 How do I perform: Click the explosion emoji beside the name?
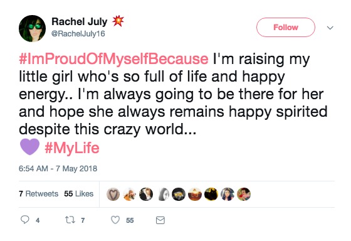pos(118,21)
